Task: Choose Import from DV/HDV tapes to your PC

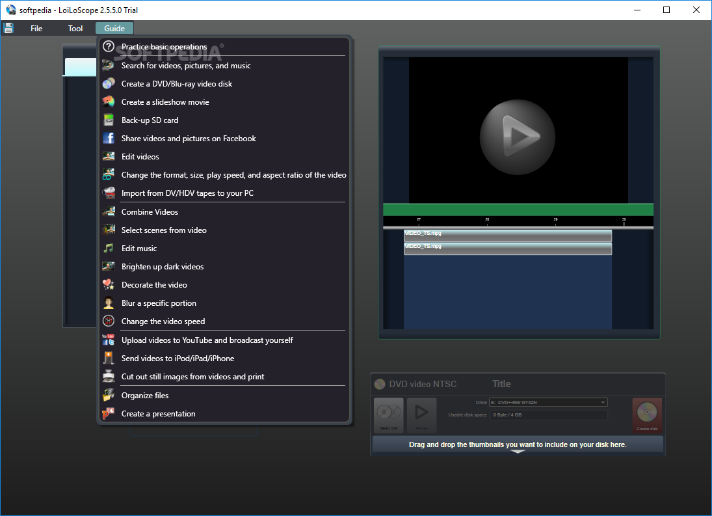Action: click(x=187, y=193)
